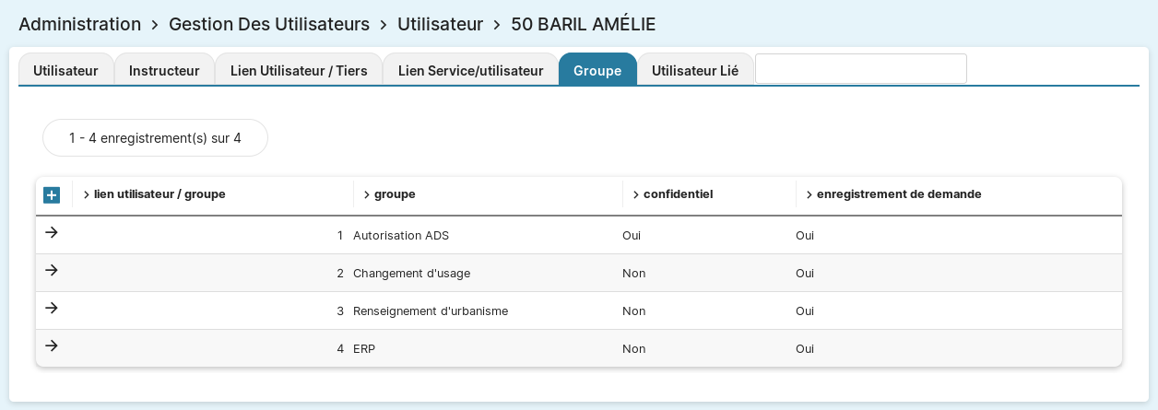Open the ERP row arrow icon
Screen dimensions: 1158x410
click(52, 346)
